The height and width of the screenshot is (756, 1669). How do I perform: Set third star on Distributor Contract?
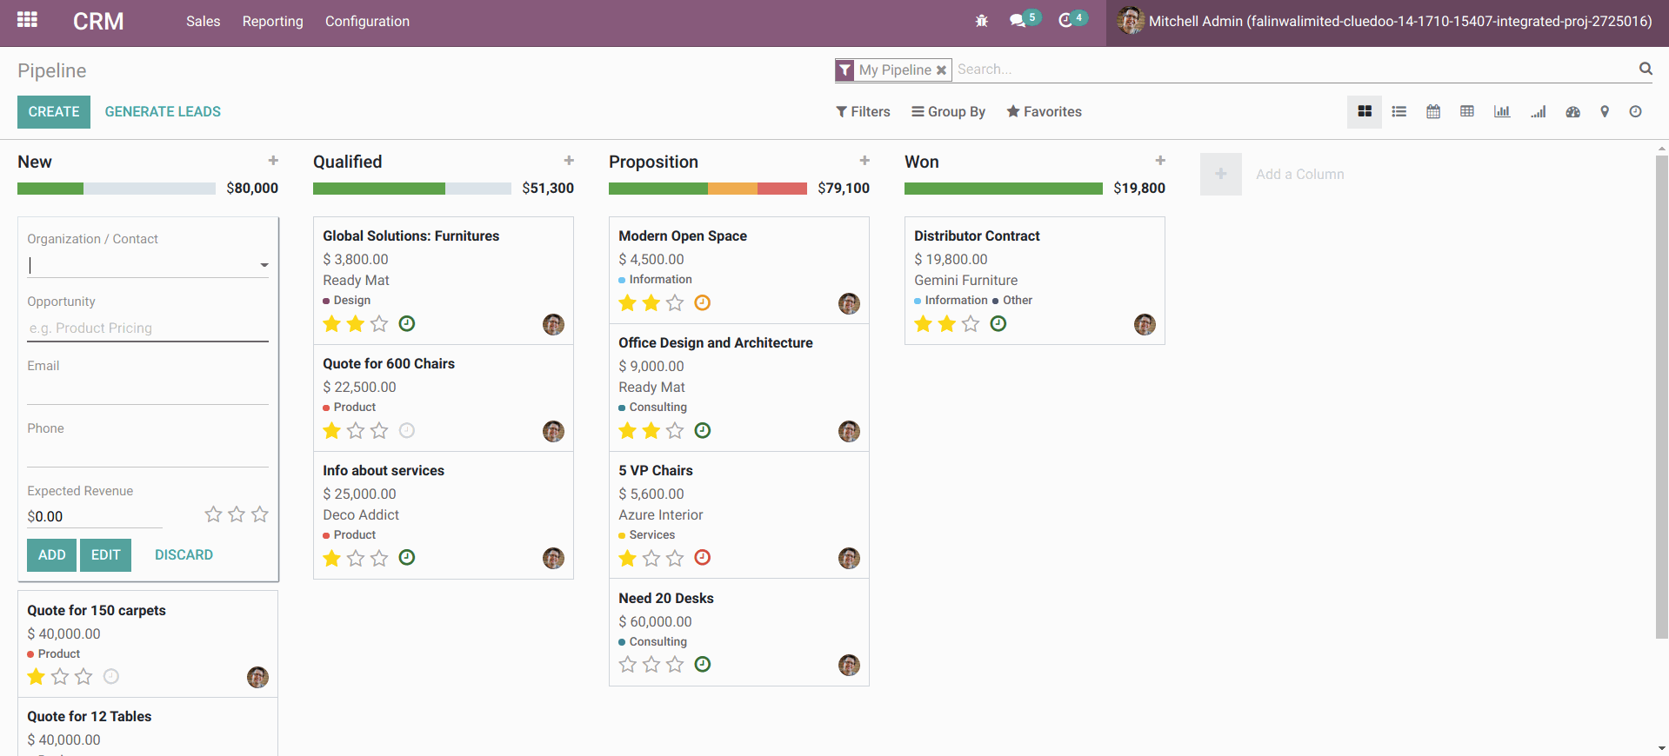[x=971, y=323]
